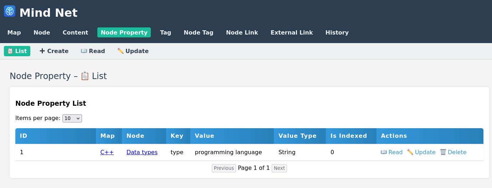Navigate to the External Link section
This screenshot has height=188, width=492.
[292, 32]
